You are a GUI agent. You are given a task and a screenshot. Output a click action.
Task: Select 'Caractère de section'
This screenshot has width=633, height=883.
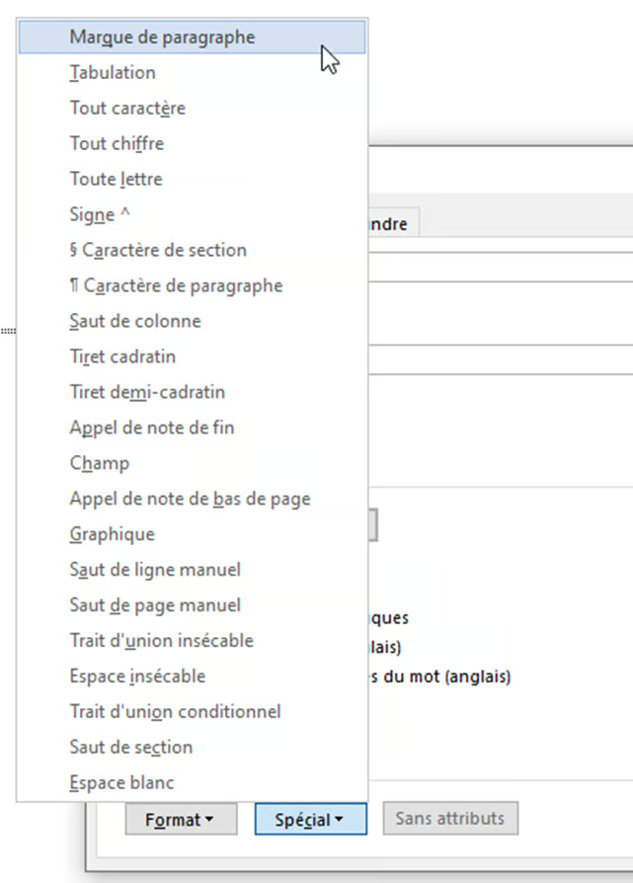pyautogui.click(x=156, y=250)
